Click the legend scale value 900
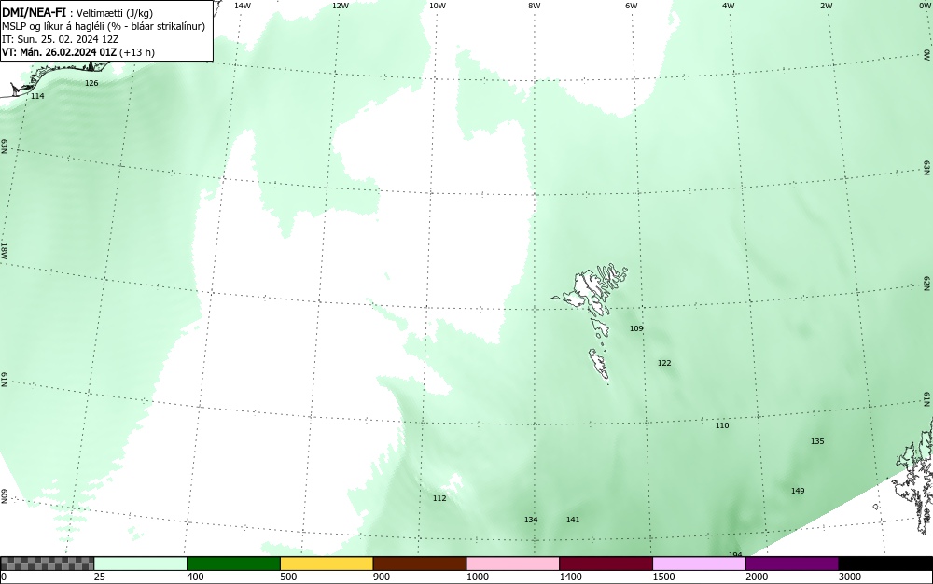The image size is (933, 584). 382,577
